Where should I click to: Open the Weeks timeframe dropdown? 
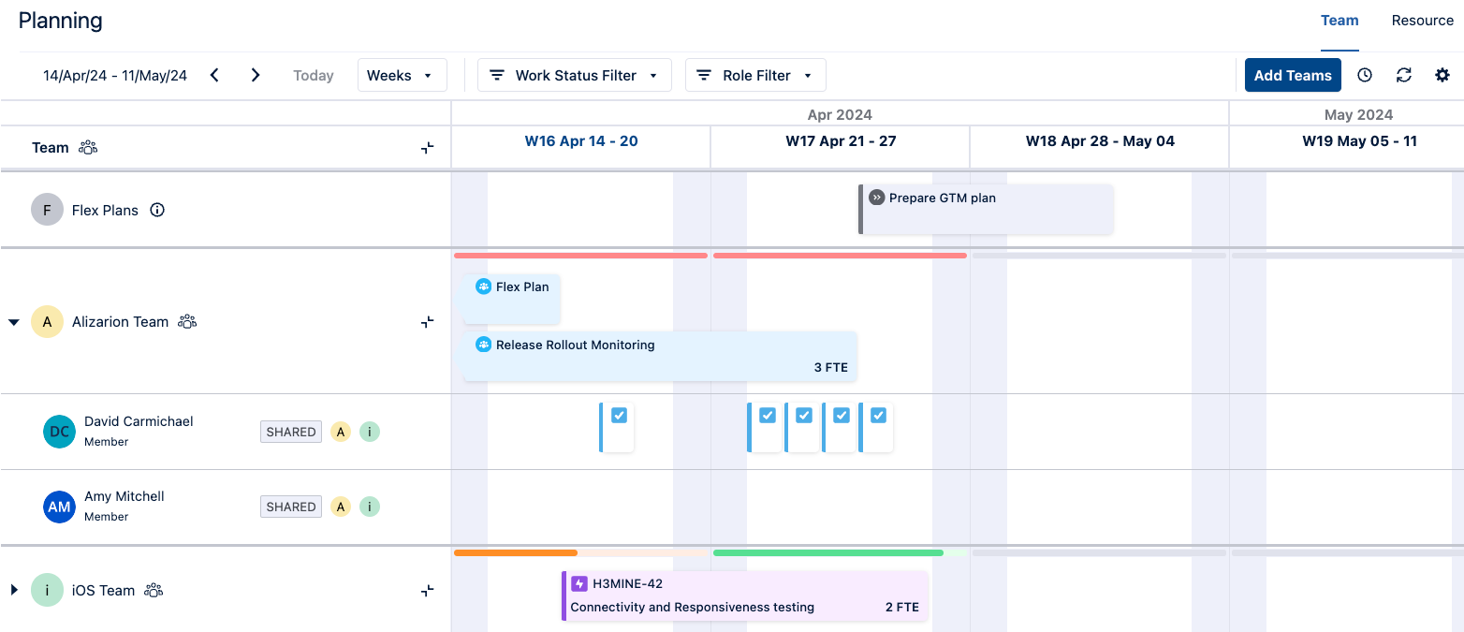[402, 74]
